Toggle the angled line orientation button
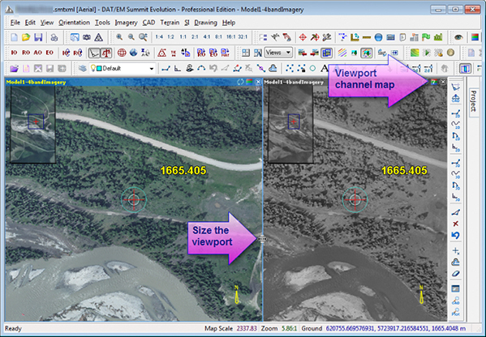The width and height of the screenshot is (486, 337). (94, 53)
